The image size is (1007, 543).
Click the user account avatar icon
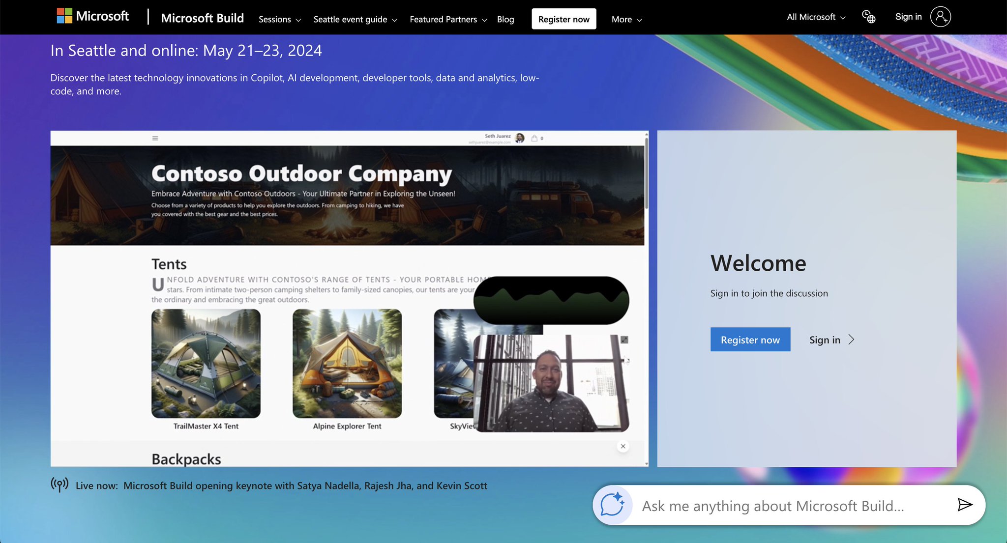[x=940, y=17]
